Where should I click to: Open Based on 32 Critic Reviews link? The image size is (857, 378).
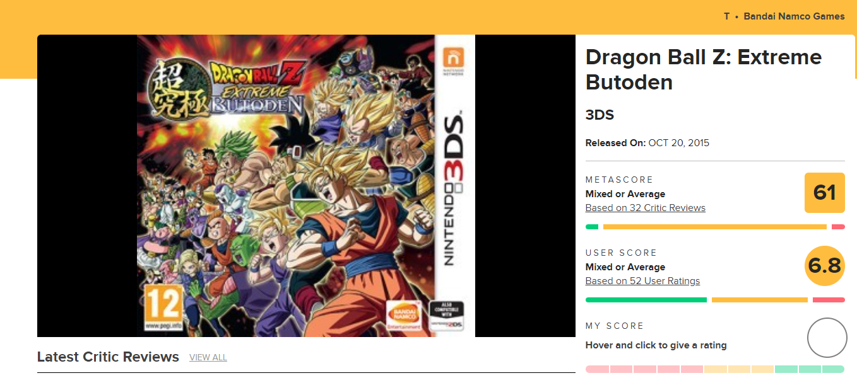645,208
